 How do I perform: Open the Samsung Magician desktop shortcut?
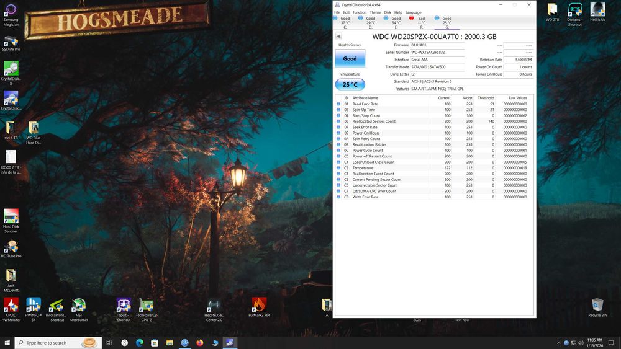[11, 15]
